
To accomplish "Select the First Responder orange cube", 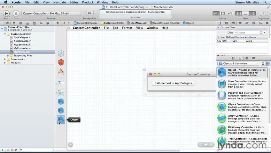I will point(61,62).
